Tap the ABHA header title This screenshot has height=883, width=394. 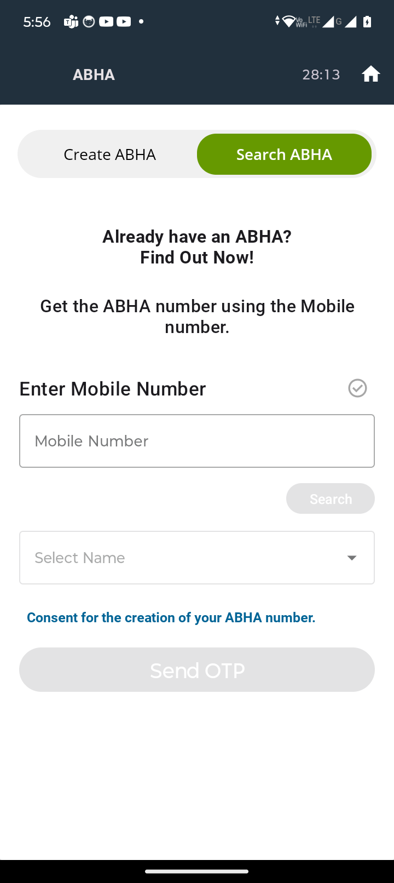[x=94, y=74]
